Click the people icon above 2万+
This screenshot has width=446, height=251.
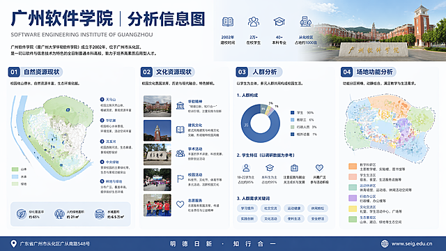(253, 22)
